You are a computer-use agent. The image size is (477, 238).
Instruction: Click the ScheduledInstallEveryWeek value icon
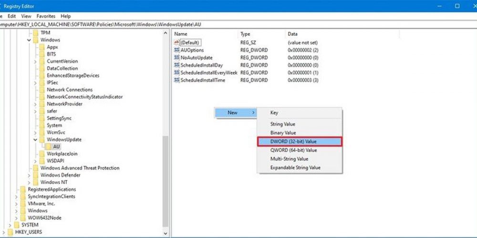coord(176,73)
